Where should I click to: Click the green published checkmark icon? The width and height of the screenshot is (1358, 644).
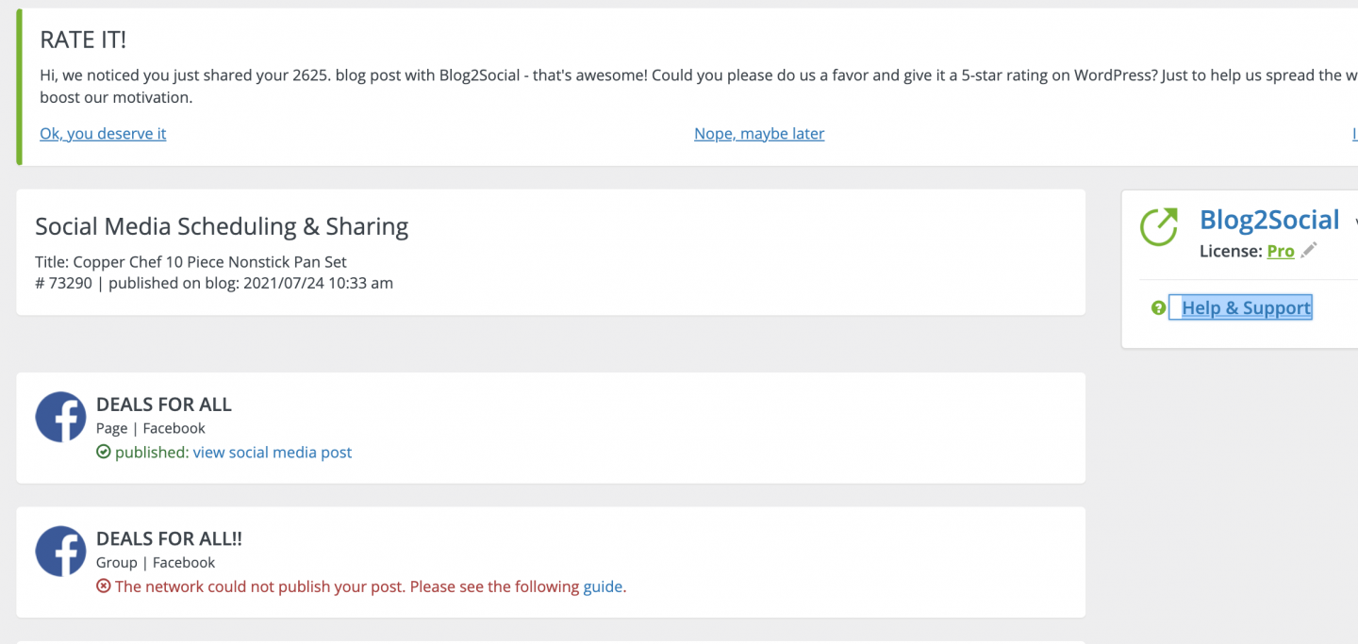pyautogui.click(x=104, y=452)
